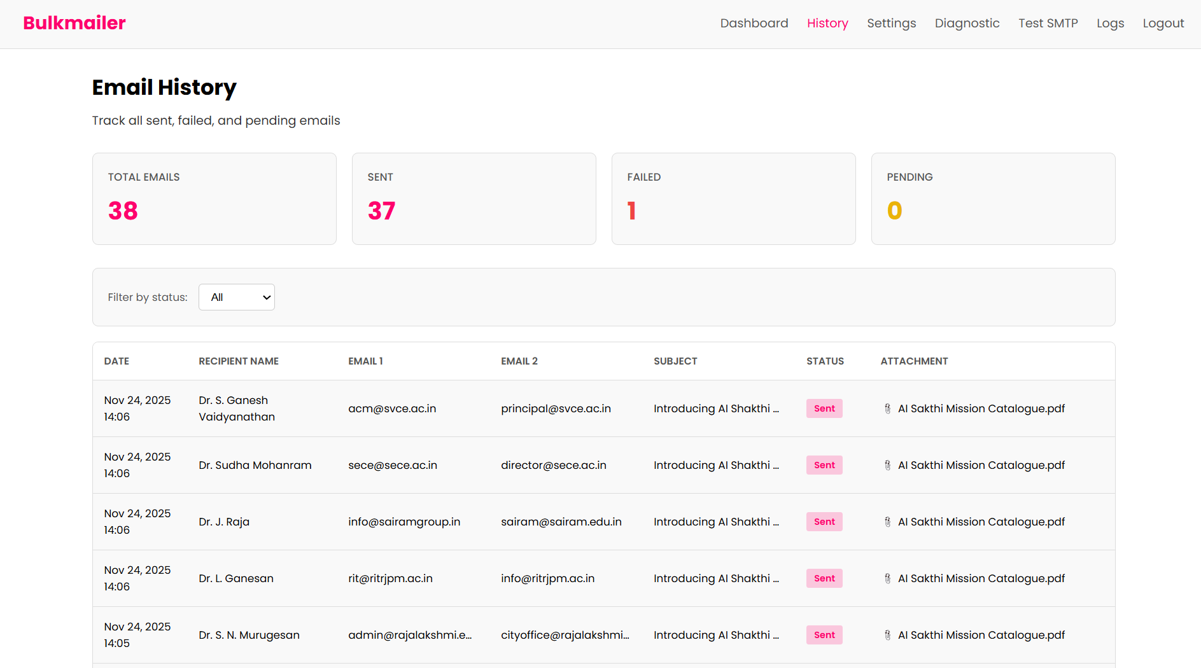
Task: Click the paperclip icon on Dr. S. N. Murugesan's row
Action: point(887,635)
